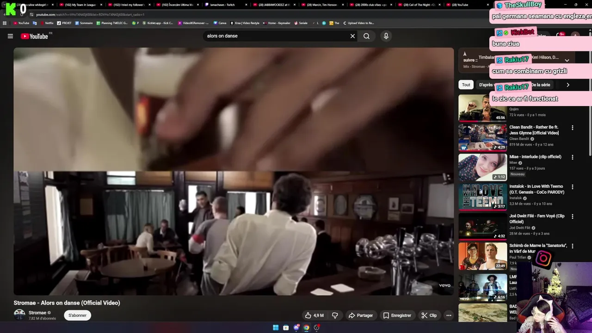This screenshot has width=592, height=333.
Task: Open Joé Dwèt Filé 4:32 thumbnail
Action: coord(482,226)
